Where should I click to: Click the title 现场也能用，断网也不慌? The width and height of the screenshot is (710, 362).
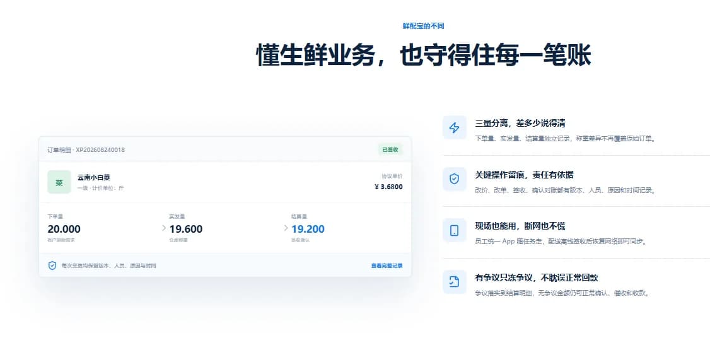tap(520, 226)
